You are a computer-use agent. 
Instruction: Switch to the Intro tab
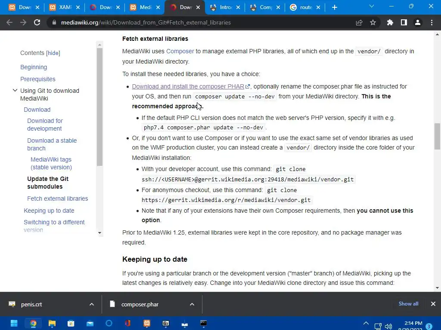coord(225,7)
